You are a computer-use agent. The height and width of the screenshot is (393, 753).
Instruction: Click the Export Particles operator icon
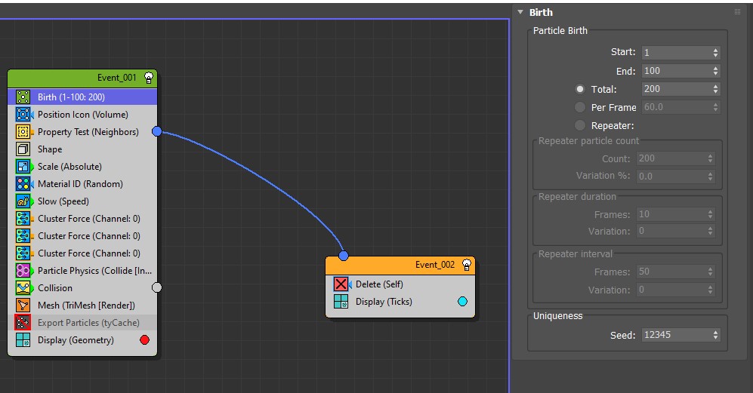(23, 322)
